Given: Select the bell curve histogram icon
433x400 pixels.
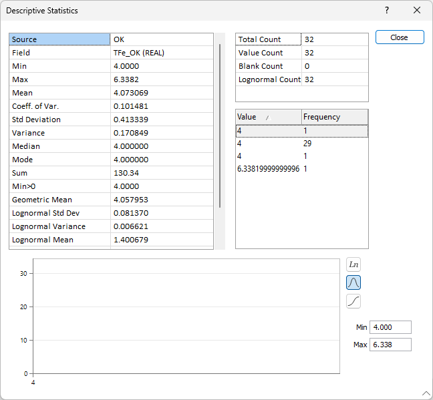Looking at the screenshot, I should [353, 282].
